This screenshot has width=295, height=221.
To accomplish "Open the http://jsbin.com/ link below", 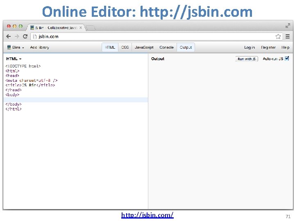I will coord(147,215).
